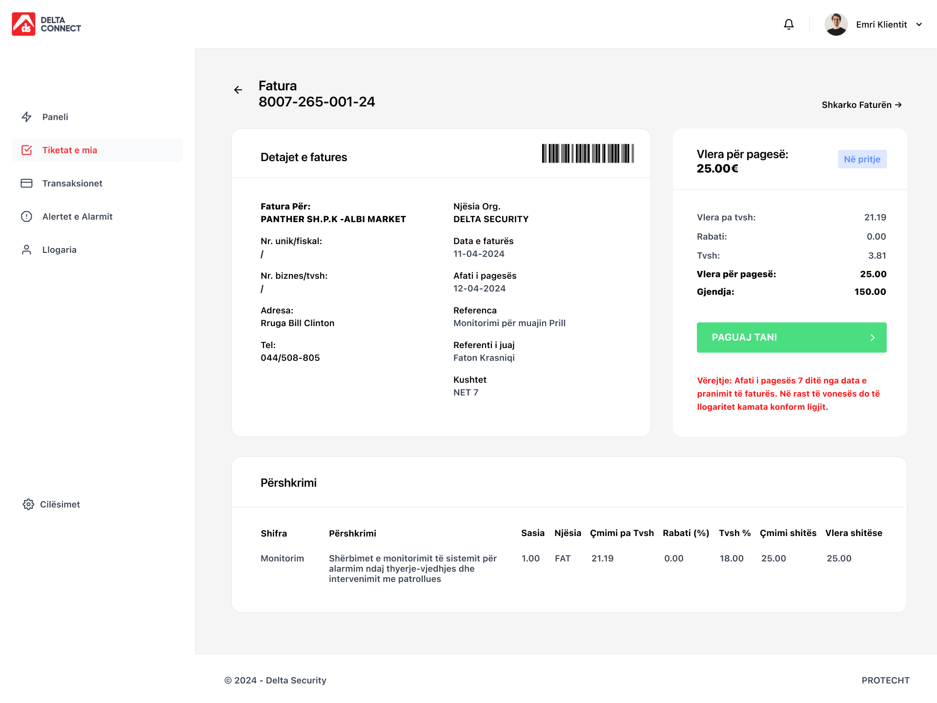The width and height of the screenshot is (937, 703).
Task: Click the Në pritje status badge
Action: (x=862, y=159)
